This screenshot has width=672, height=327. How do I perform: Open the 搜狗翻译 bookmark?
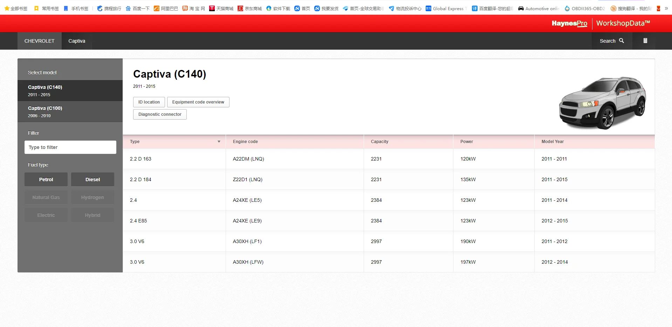631,8
